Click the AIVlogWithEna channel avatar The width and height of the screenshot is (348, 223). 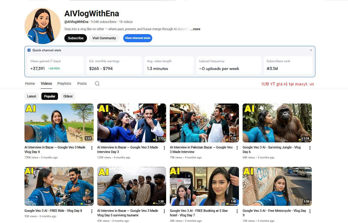coord(42,26)
